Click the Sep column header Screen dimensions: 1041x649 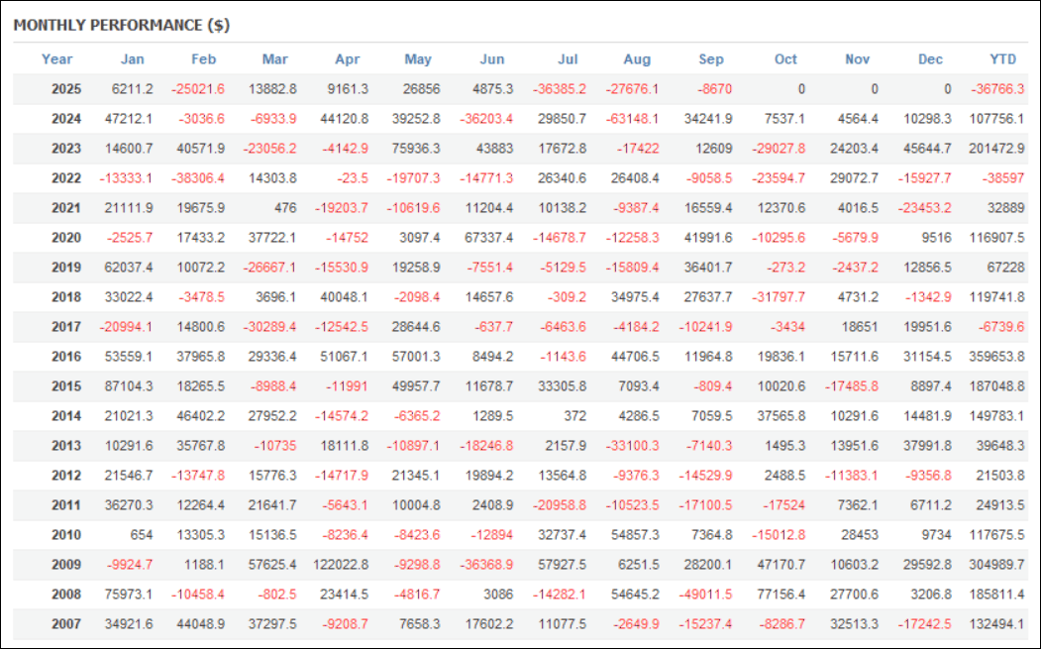(711, 59)
